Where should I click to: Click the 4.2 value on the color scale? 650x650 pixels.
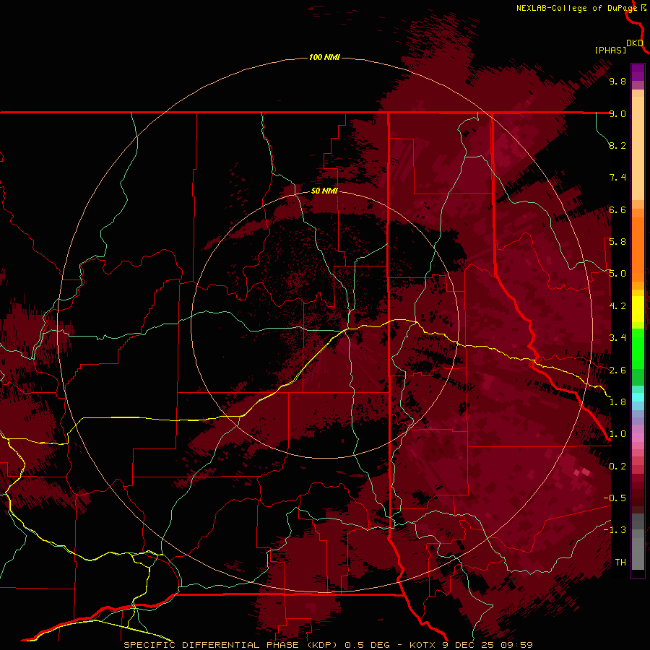tap(617, 306)
